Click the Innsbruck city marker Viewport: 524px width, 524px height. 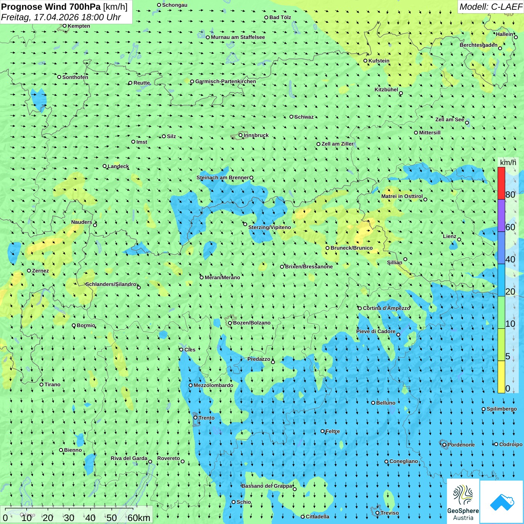241,135
